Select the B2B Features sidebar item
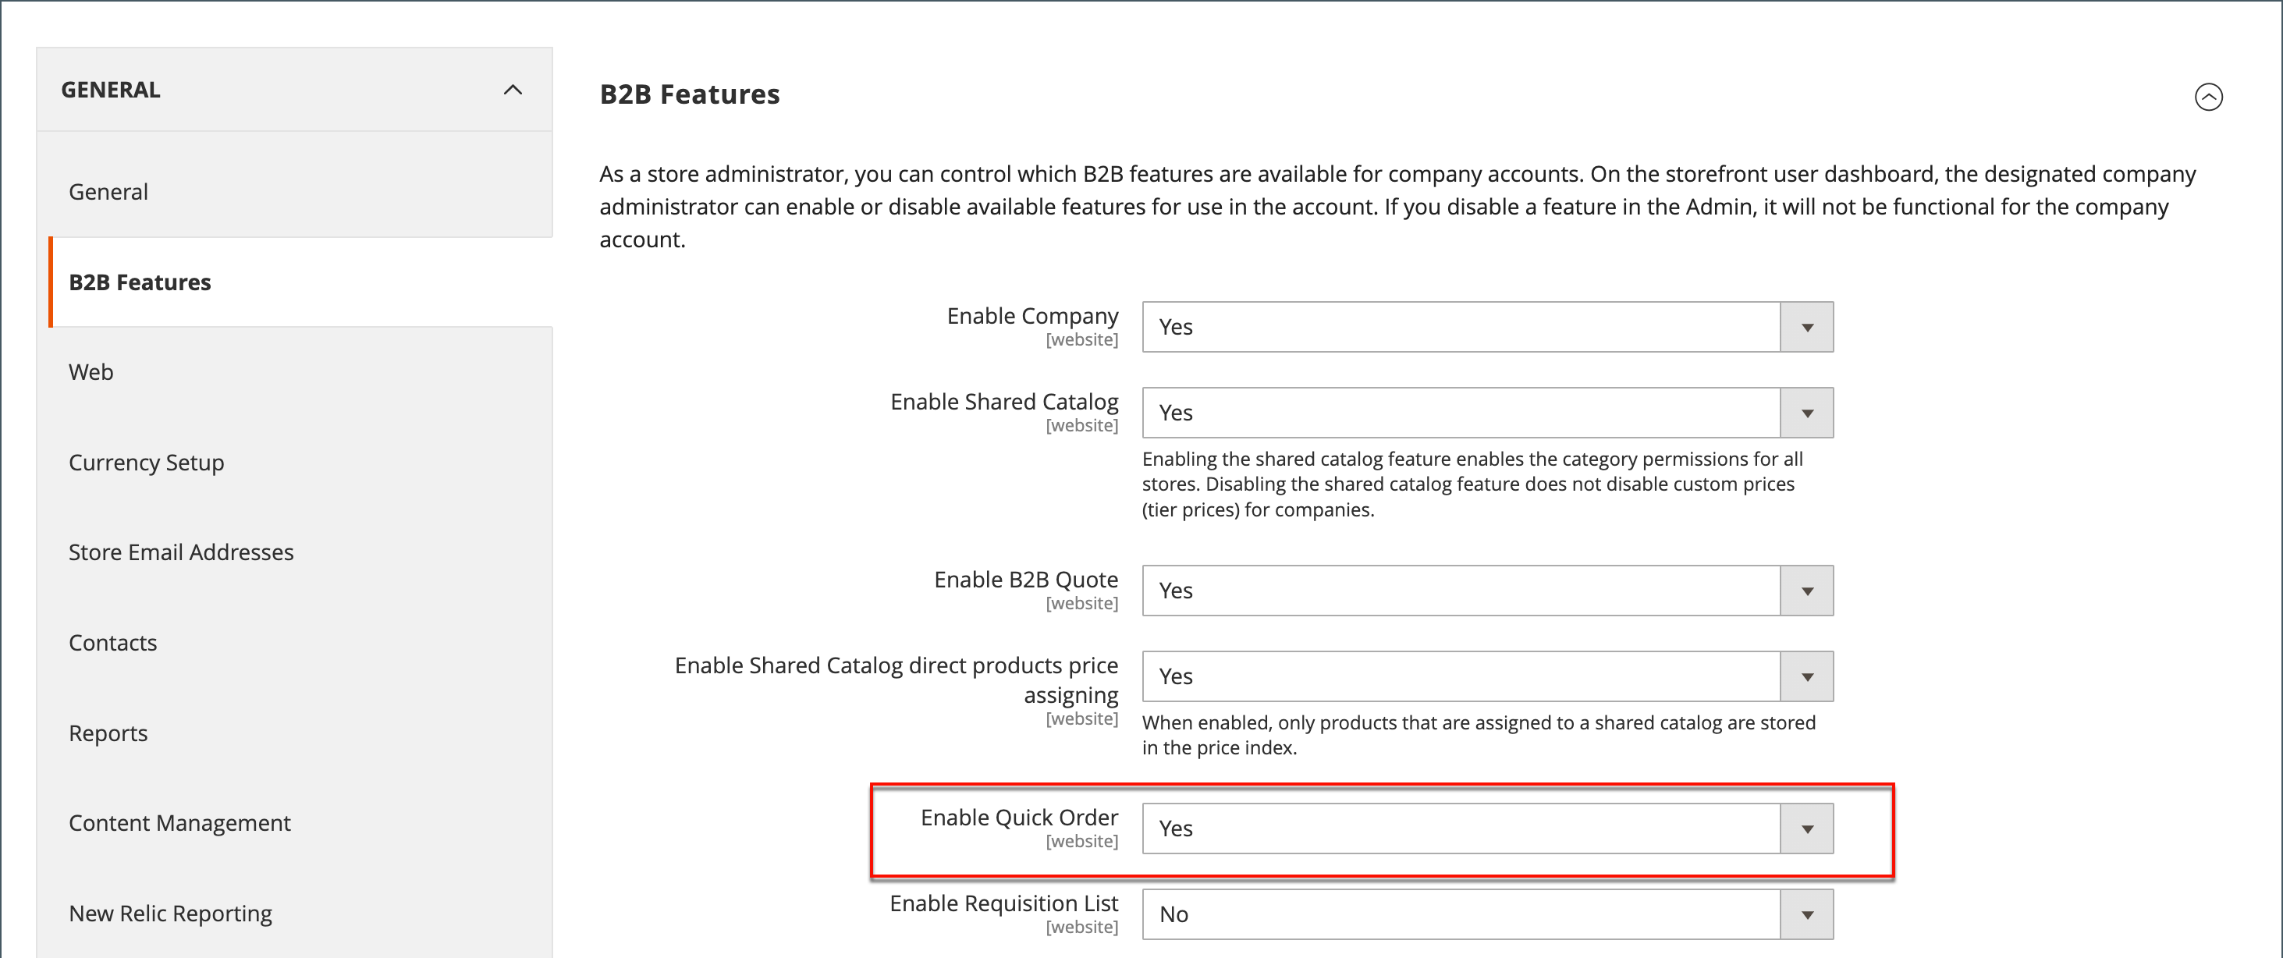2283x958 pixels. 140,282
